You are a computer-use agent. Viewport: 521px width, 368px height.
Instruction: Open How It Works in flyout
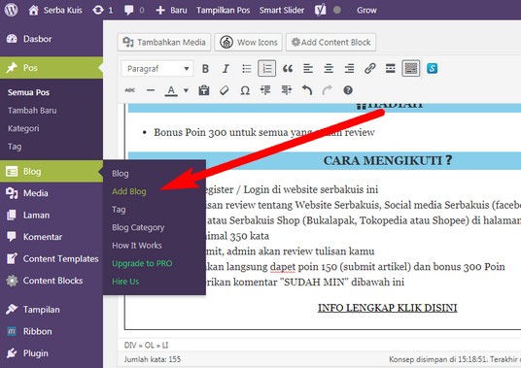pyautogui.click(x=137, y=246)
